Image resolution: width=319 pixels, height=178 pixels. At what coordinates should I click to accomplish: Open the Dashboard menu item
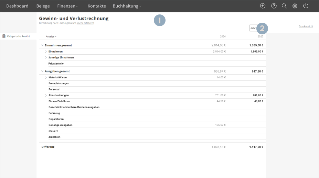pos(17,6)
